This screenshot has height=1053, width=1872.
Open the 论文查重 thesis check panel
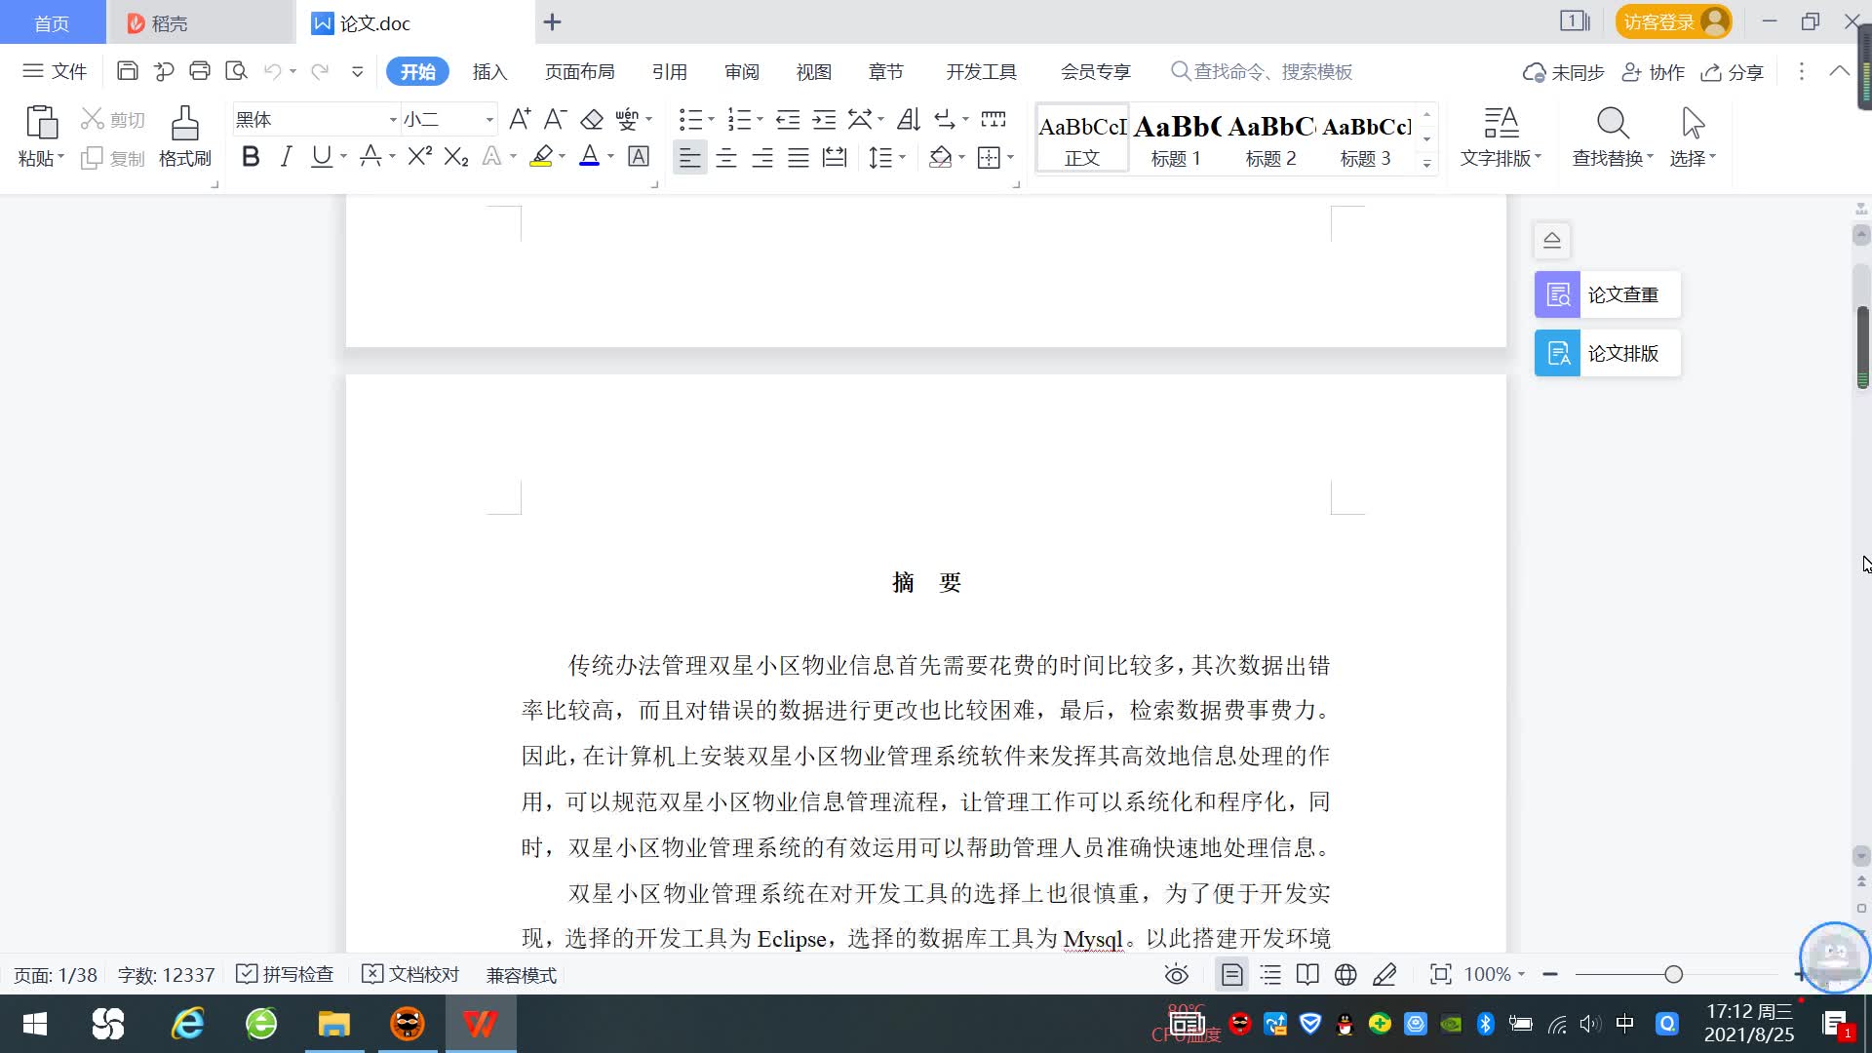(x=1607, y=294)
